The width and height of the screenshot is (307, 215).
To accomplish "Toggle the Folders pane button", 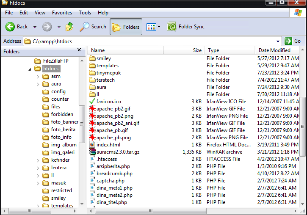I will pos(126,27).
